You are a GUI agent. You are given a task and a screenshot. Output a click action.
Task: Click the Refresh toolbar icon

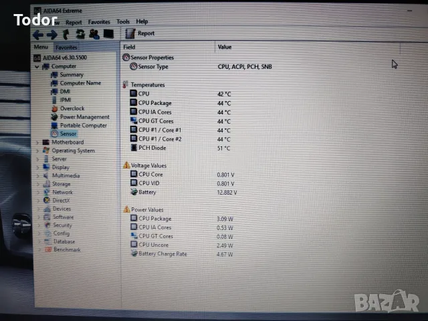coord(80,34)
